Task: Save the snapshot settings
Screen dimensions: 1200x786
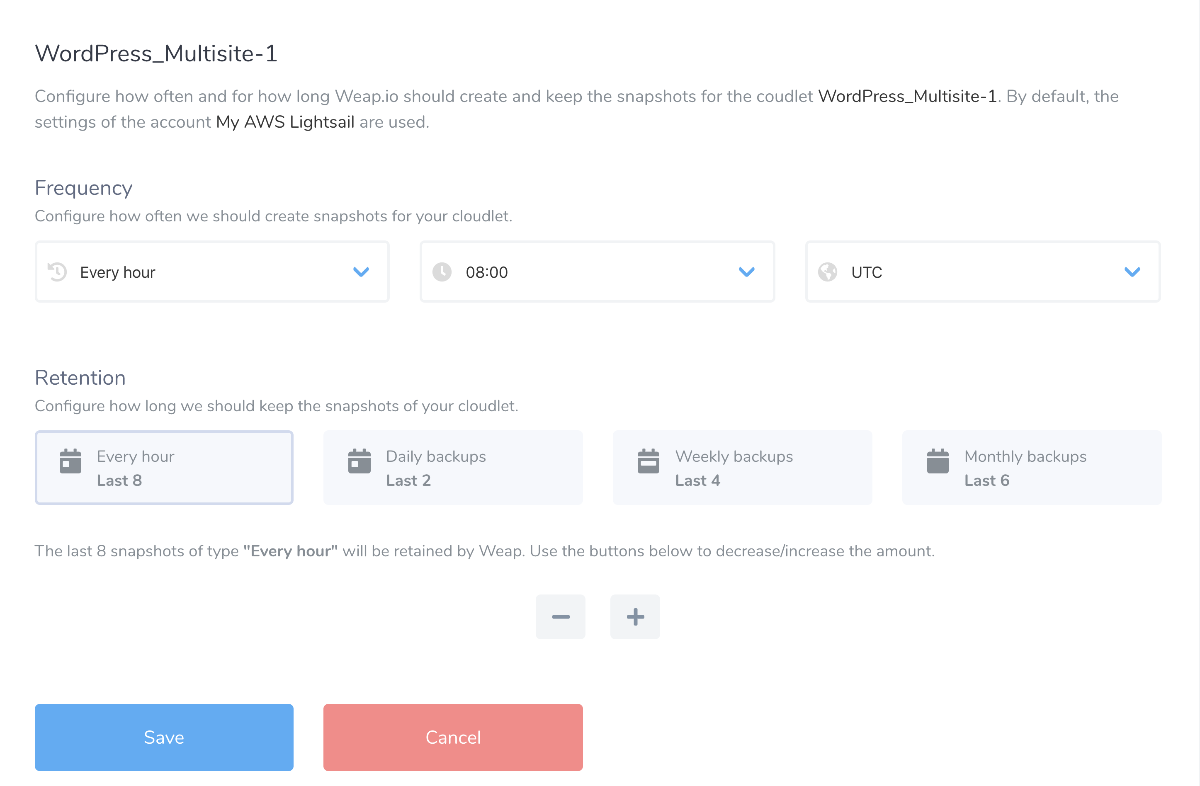Action: pos(164,737)
